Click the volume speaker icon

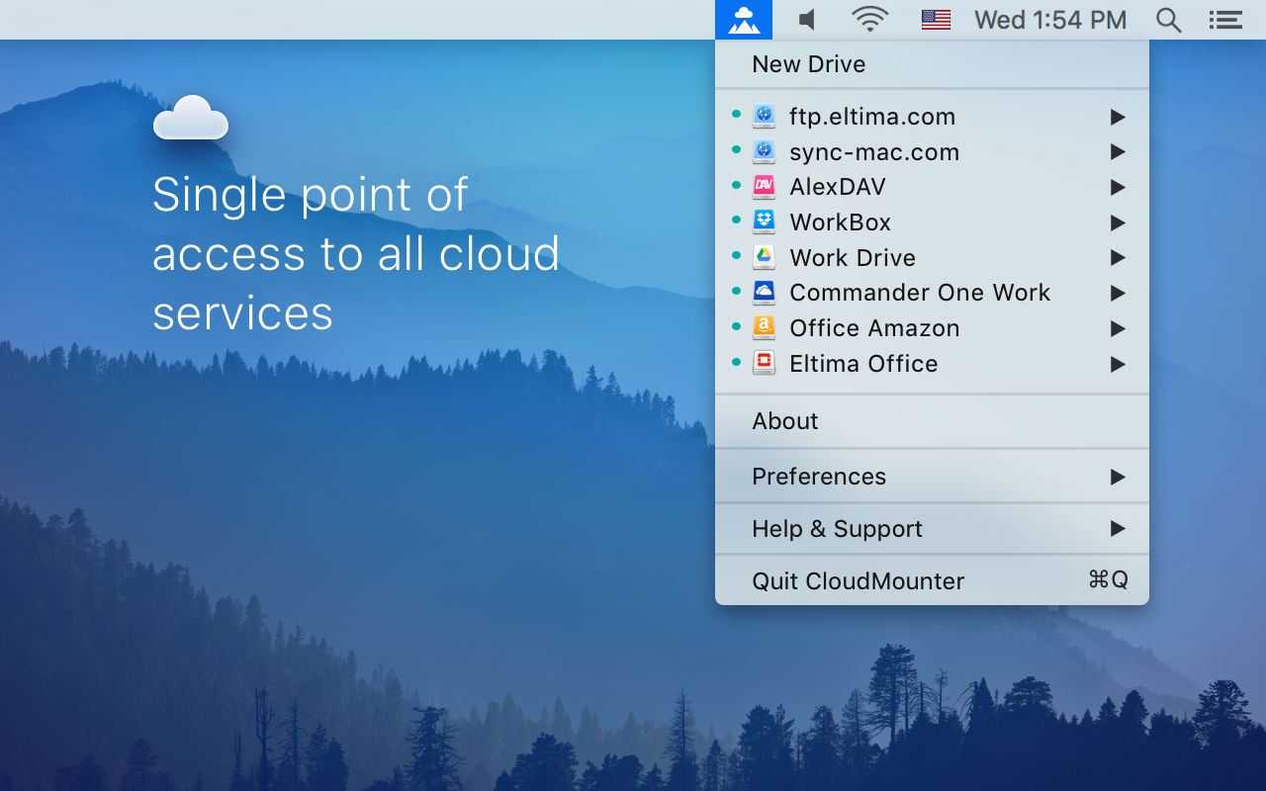(808, 20)
